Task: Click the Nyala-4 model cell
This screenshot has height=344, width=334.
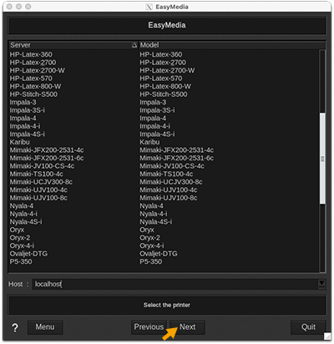Action: pos(151,206)
